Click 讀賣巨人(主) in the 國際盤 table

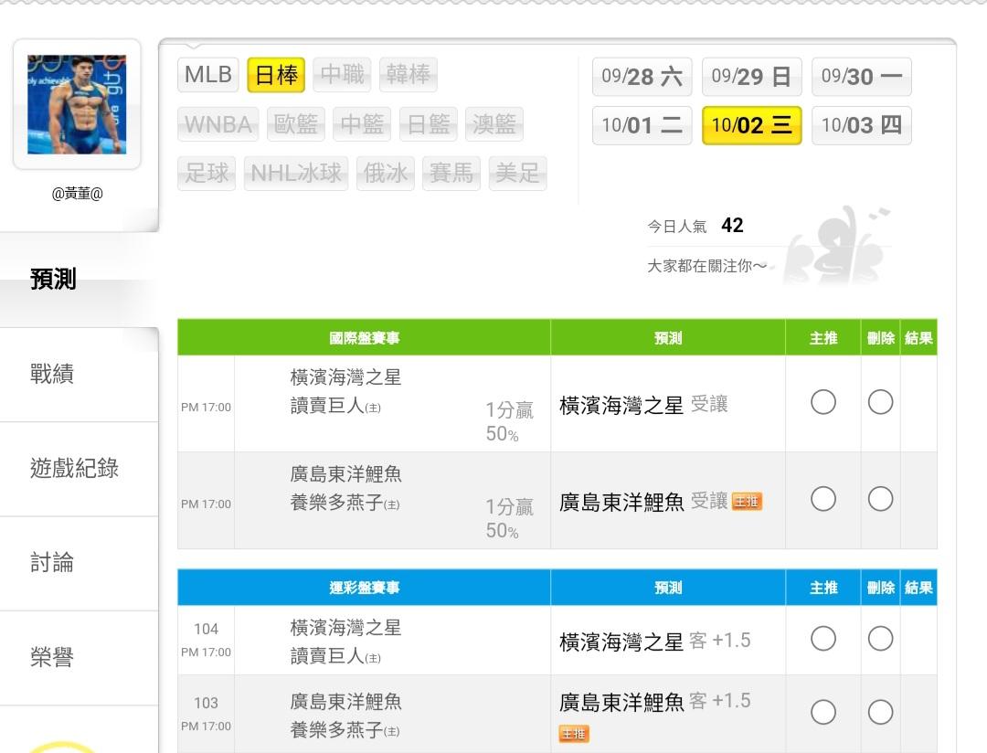(335, 406)
